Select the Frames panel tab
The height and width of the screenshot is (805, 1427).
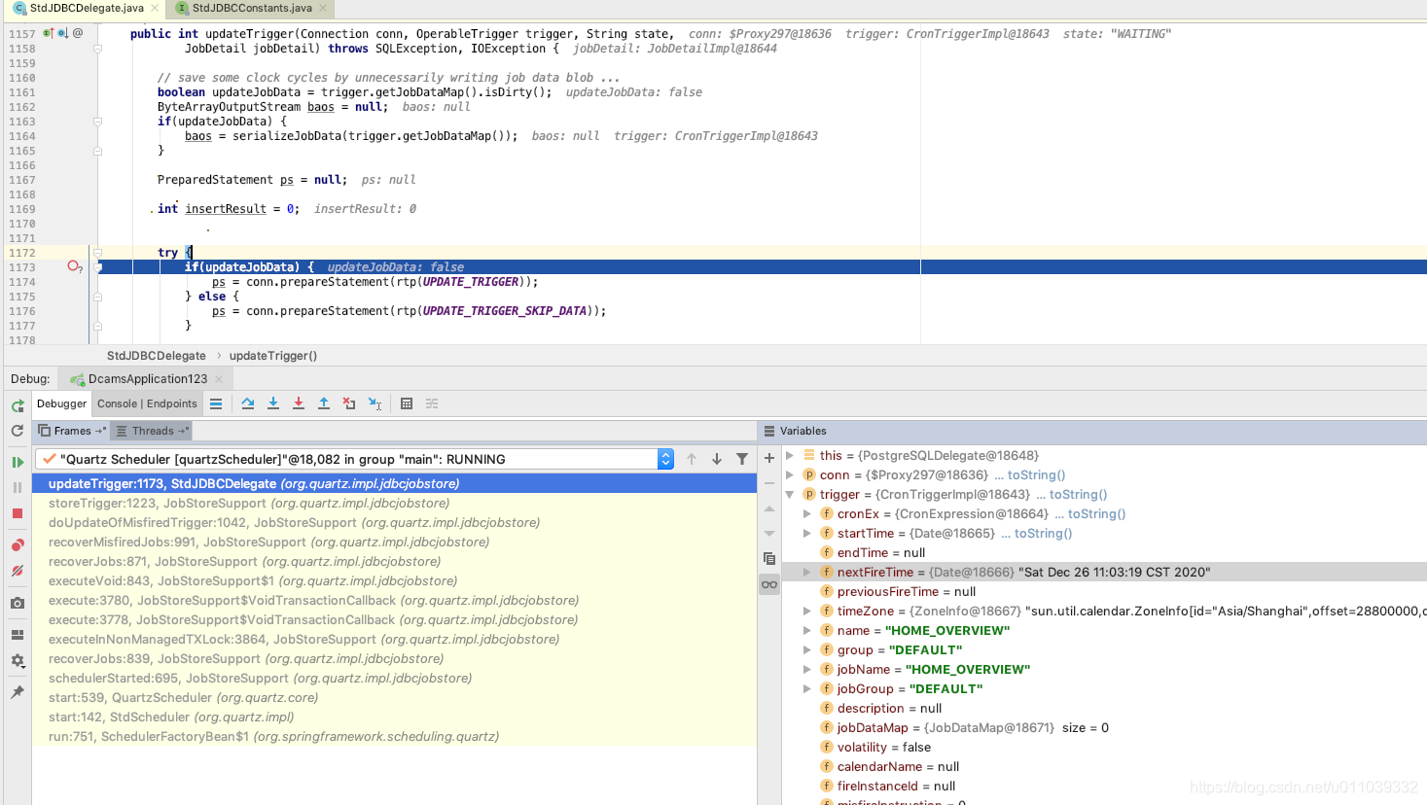(72, 431)
